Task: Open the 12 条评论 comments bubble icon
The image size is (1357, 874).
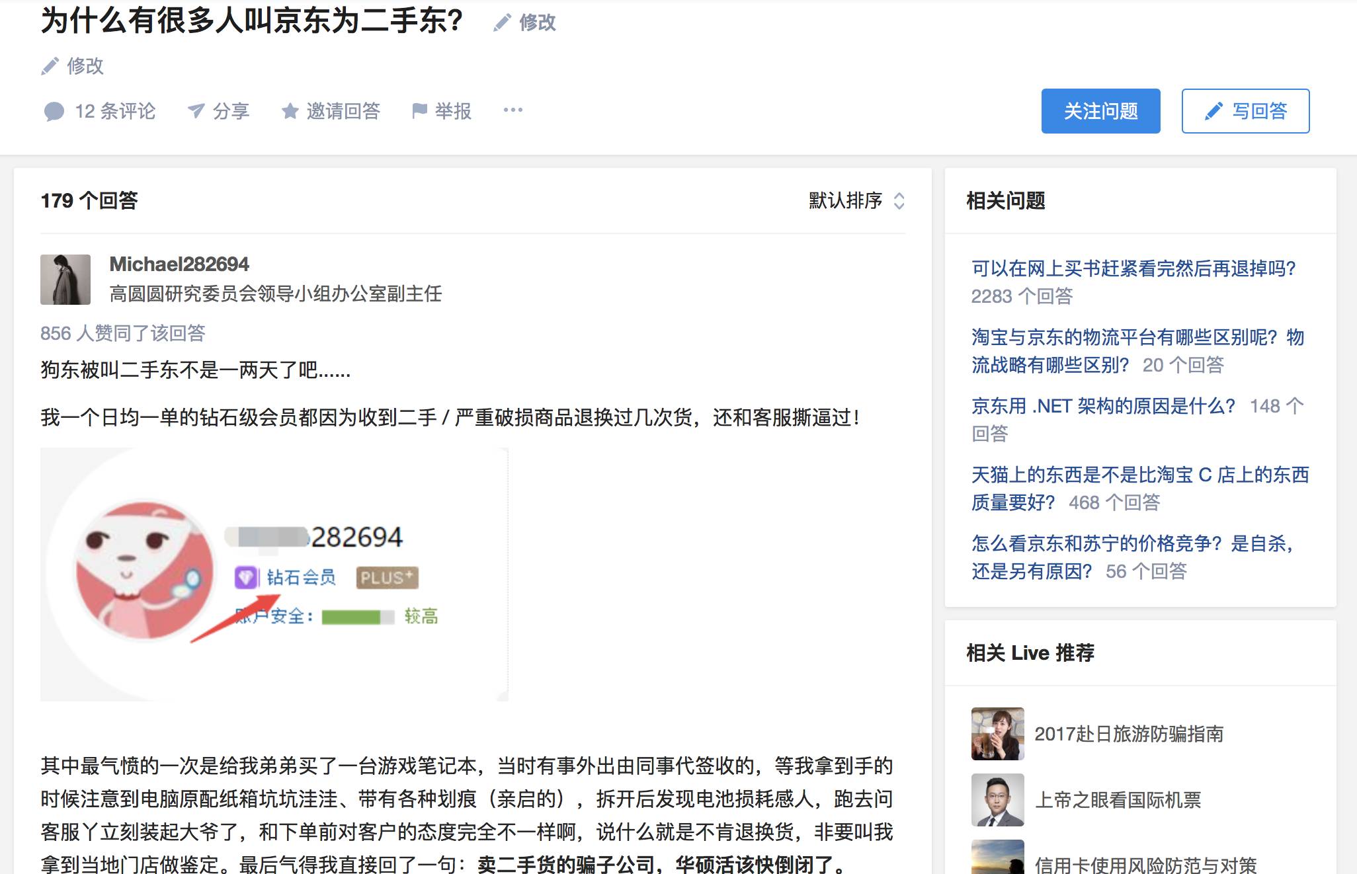Action: point(54,111)
